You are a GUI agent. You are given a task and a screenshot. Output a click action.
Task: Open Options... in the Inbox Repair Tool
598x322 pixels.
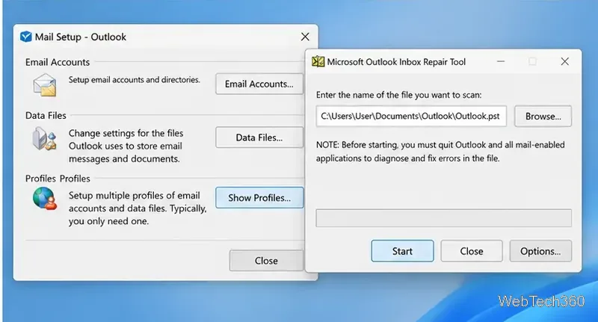(x=540, y=251)
